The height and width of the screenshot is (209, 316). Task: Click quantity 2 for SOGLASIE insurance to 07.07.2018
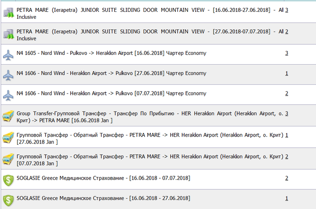(286, 178)
